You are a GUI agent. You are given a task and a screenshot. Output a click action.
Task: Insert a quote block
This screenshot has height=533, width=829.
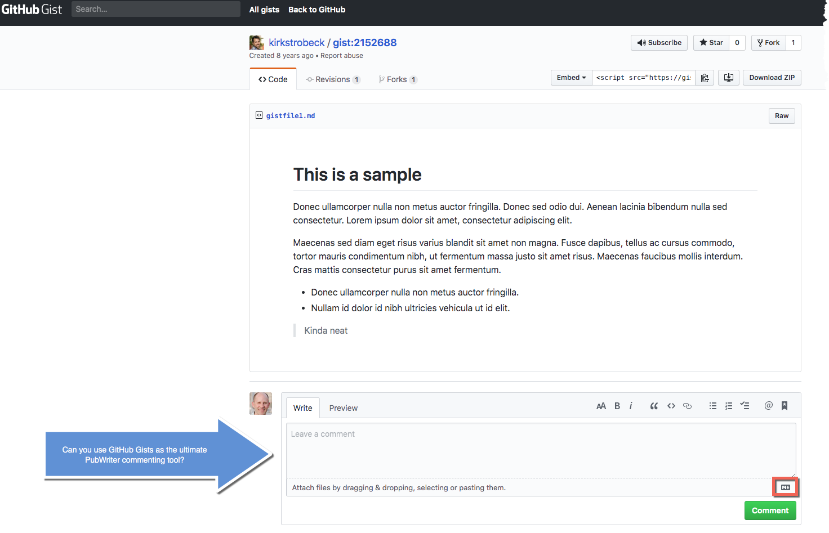(x=654, y=406)
